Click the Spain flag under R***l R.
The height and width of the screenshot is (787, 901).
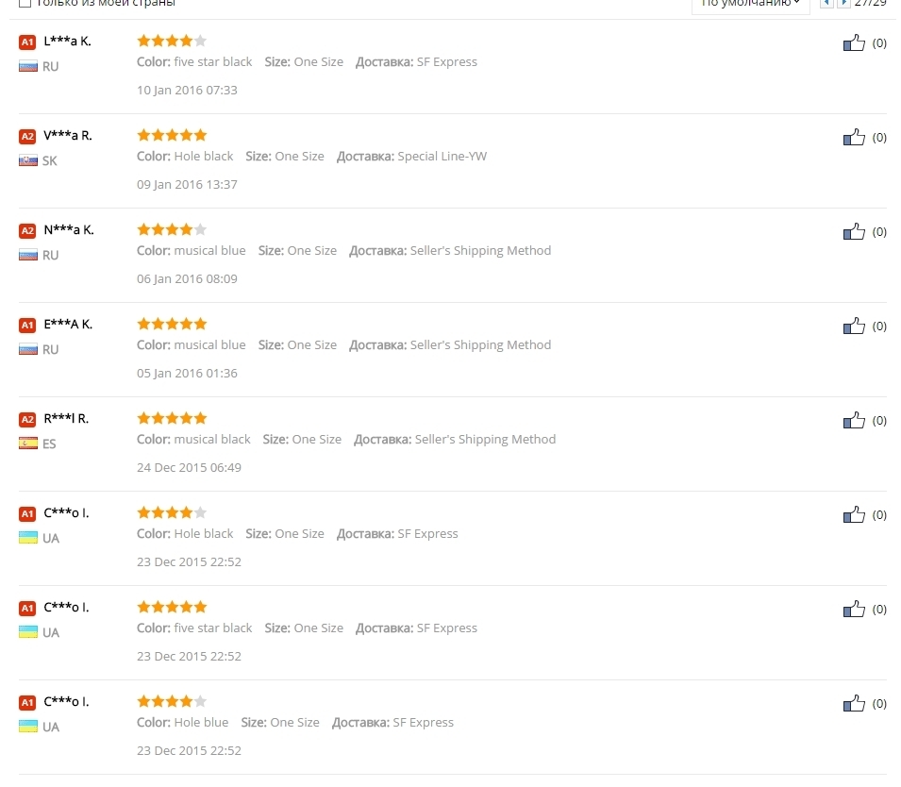coord(28,444)
